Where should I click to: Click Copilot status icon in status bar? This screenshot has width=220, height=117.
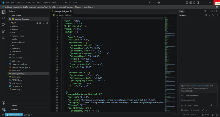[x=212, y=115]
